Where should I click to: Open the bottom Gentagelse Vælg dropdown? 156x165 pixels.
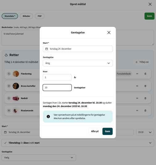(39, 158)
